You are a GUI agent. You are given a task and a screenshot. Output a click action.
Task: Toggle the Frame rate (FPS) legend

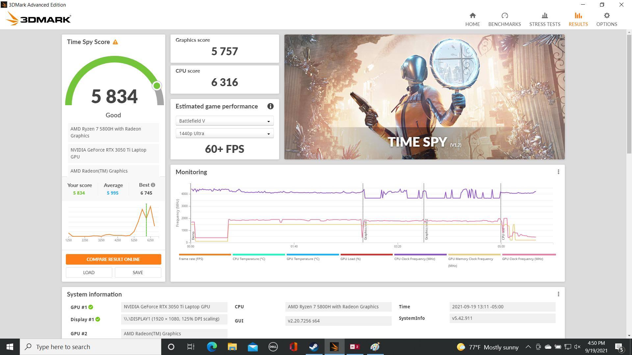point(191,259)
